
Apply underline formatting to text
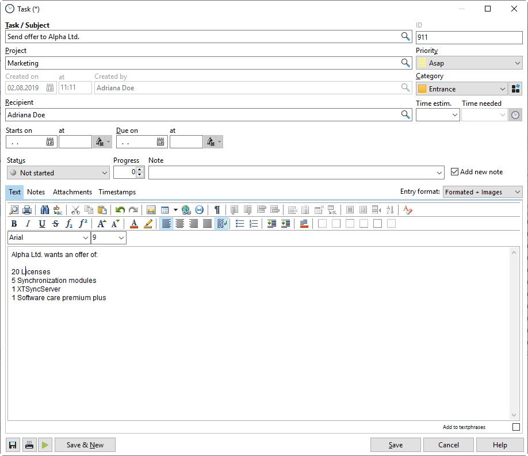42,224
